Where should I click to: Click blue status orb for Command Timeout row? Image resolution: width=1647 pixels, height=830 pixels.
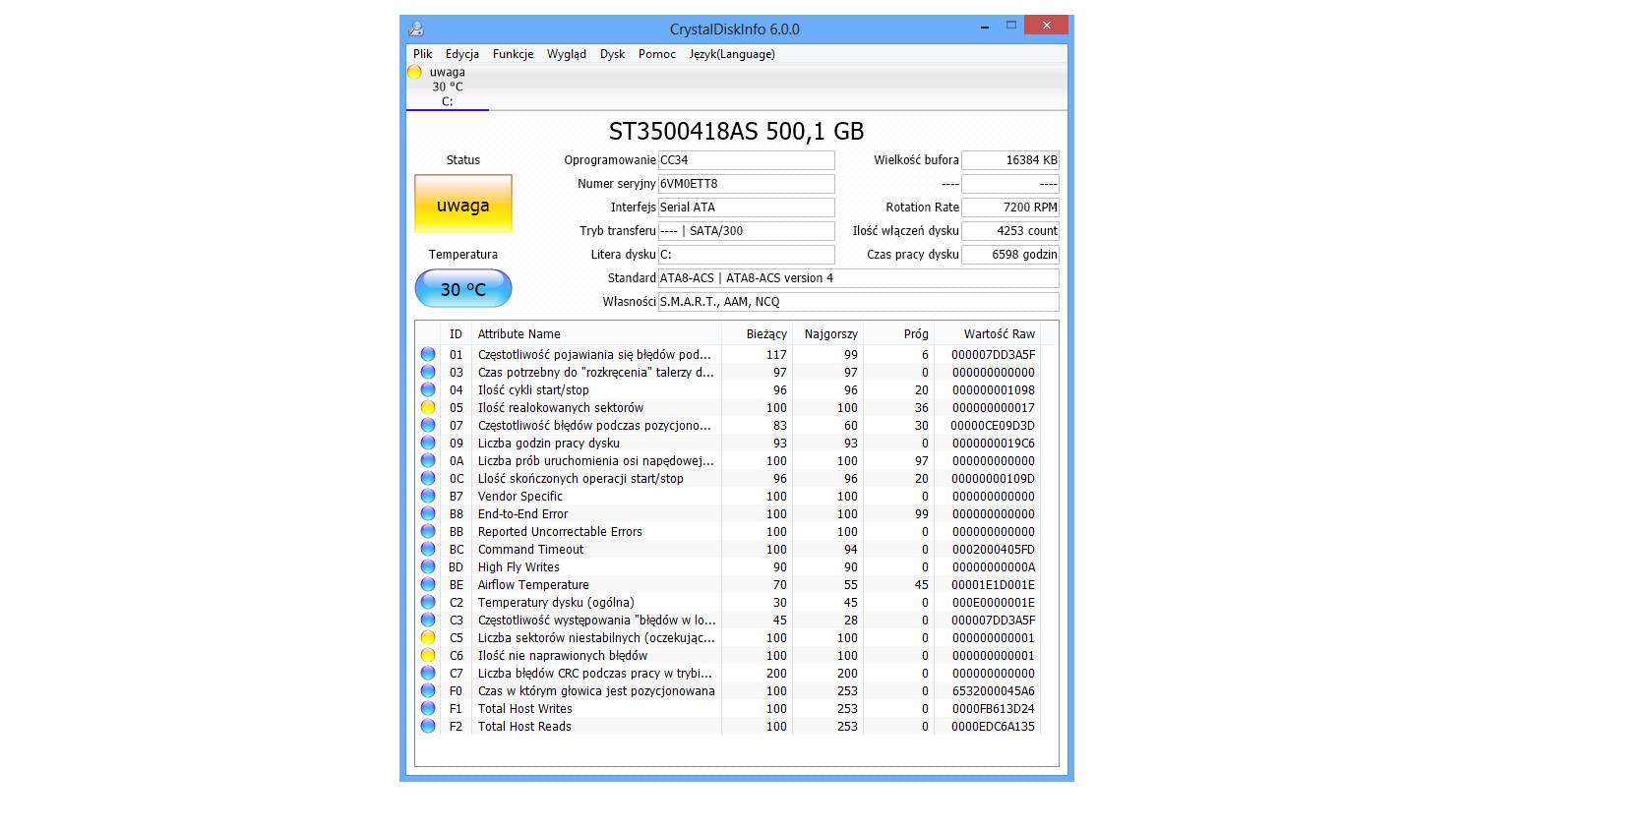click(428, 549)
